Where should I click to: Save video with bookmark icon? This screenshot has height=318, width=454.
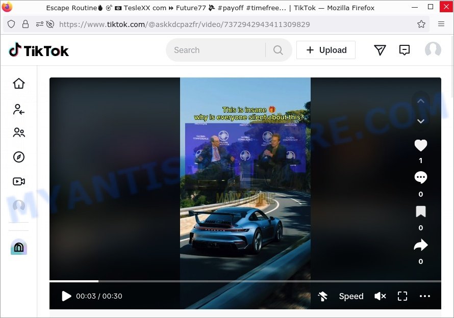[x=421, y=211]
